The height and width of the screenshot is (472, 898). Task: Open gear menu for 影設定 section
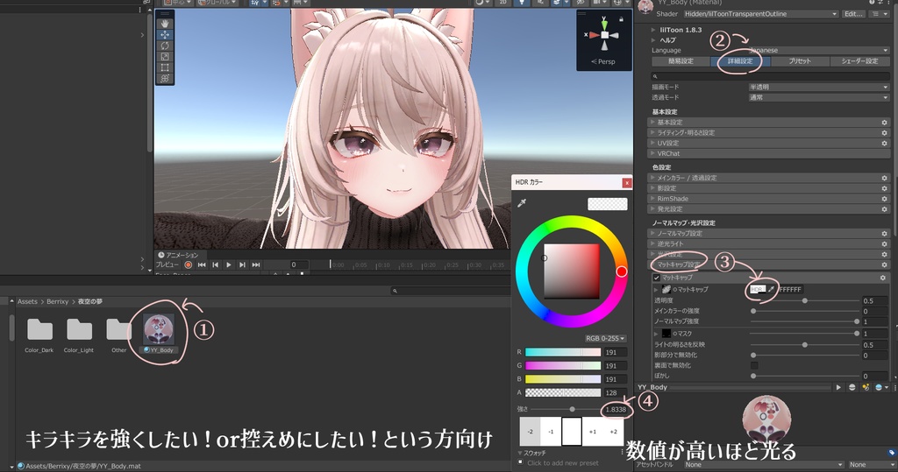click(x=884, y=188)
